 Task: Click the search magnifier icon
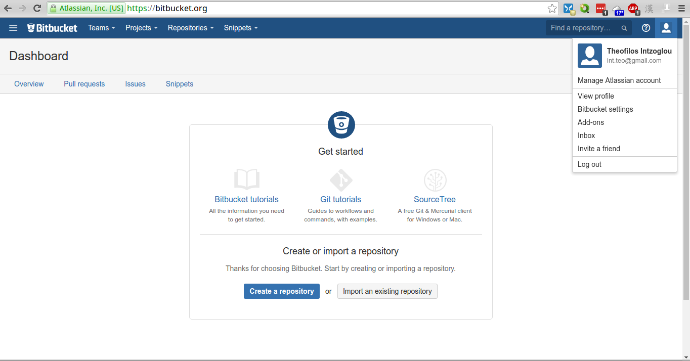point(624,28)
